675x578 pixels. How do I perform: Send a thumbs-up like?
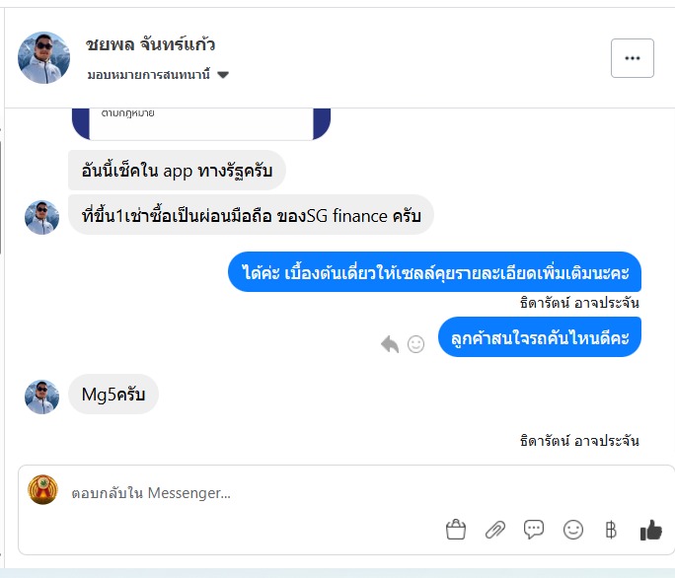tap(650, 530)
